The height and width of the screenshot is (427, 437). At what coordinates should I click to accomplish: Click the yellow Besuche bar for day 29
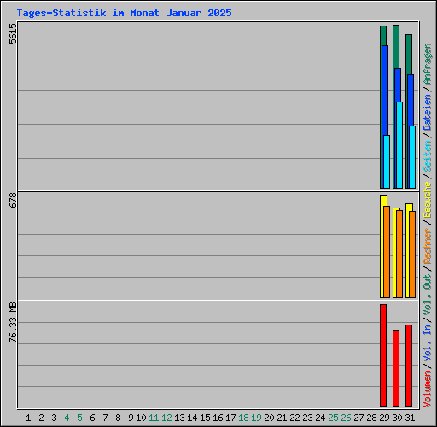click(x=382, y=247)
